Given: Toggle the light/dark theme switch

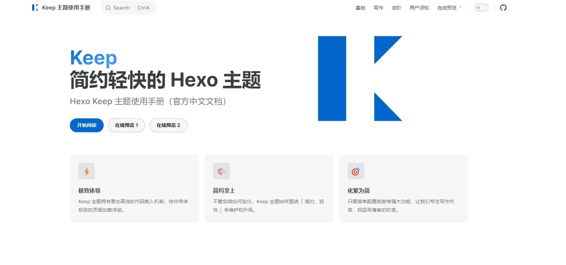Looking at the screenshot, I should point(481,7).
